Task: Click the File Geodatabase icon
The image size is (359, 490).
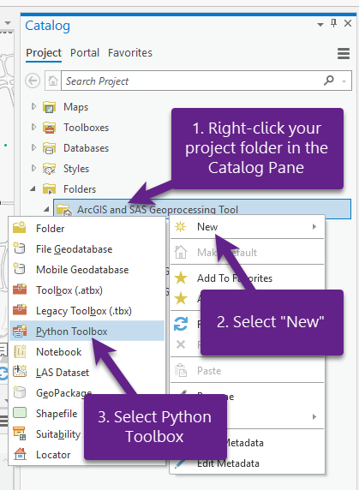Action: point(20,248)
